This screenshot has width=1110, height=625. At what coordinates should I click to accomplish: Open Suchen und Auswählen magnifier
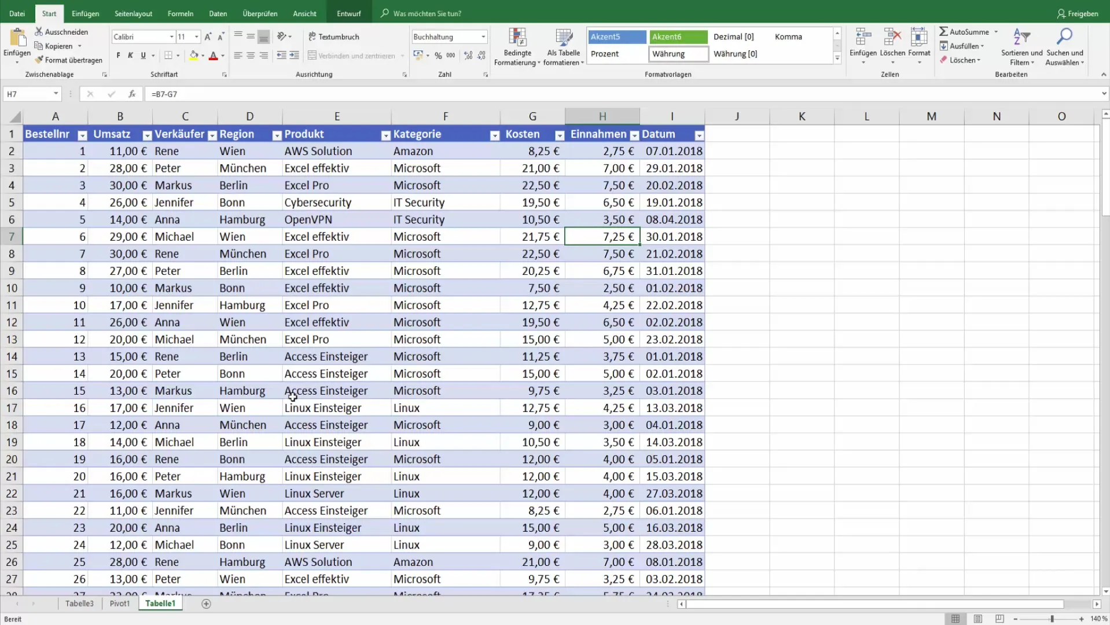(x=1065, y=46)
